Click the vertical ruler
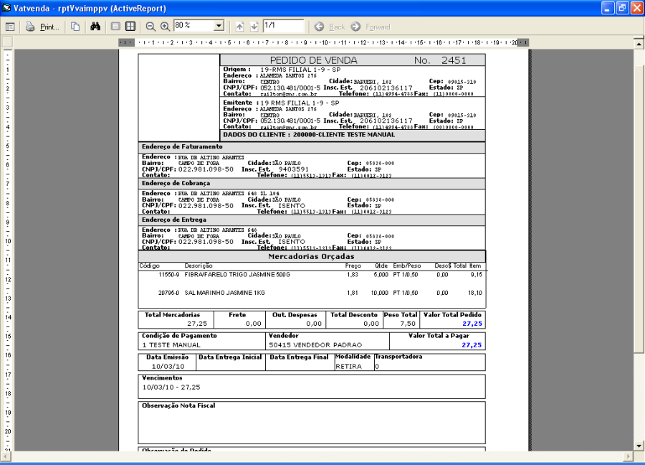The image size is (645, 465). (7, 250)
